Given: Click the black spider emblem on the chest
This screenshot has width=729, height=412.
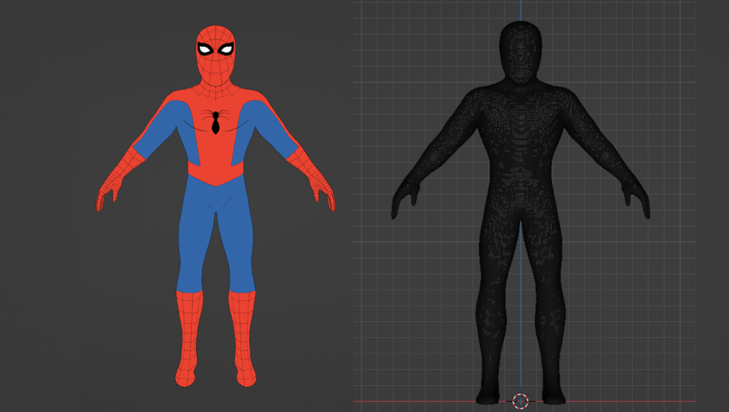Looking at the screenshot, I should [215, 121].
